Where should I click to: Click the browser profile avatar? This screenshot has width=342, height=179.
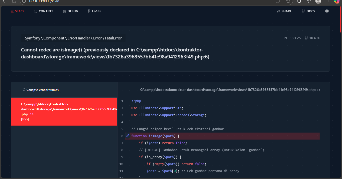click(x=318, y=1)
